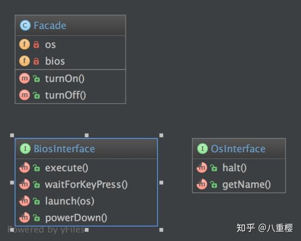
Task: Click the Facade class icon
Action: 25,26
